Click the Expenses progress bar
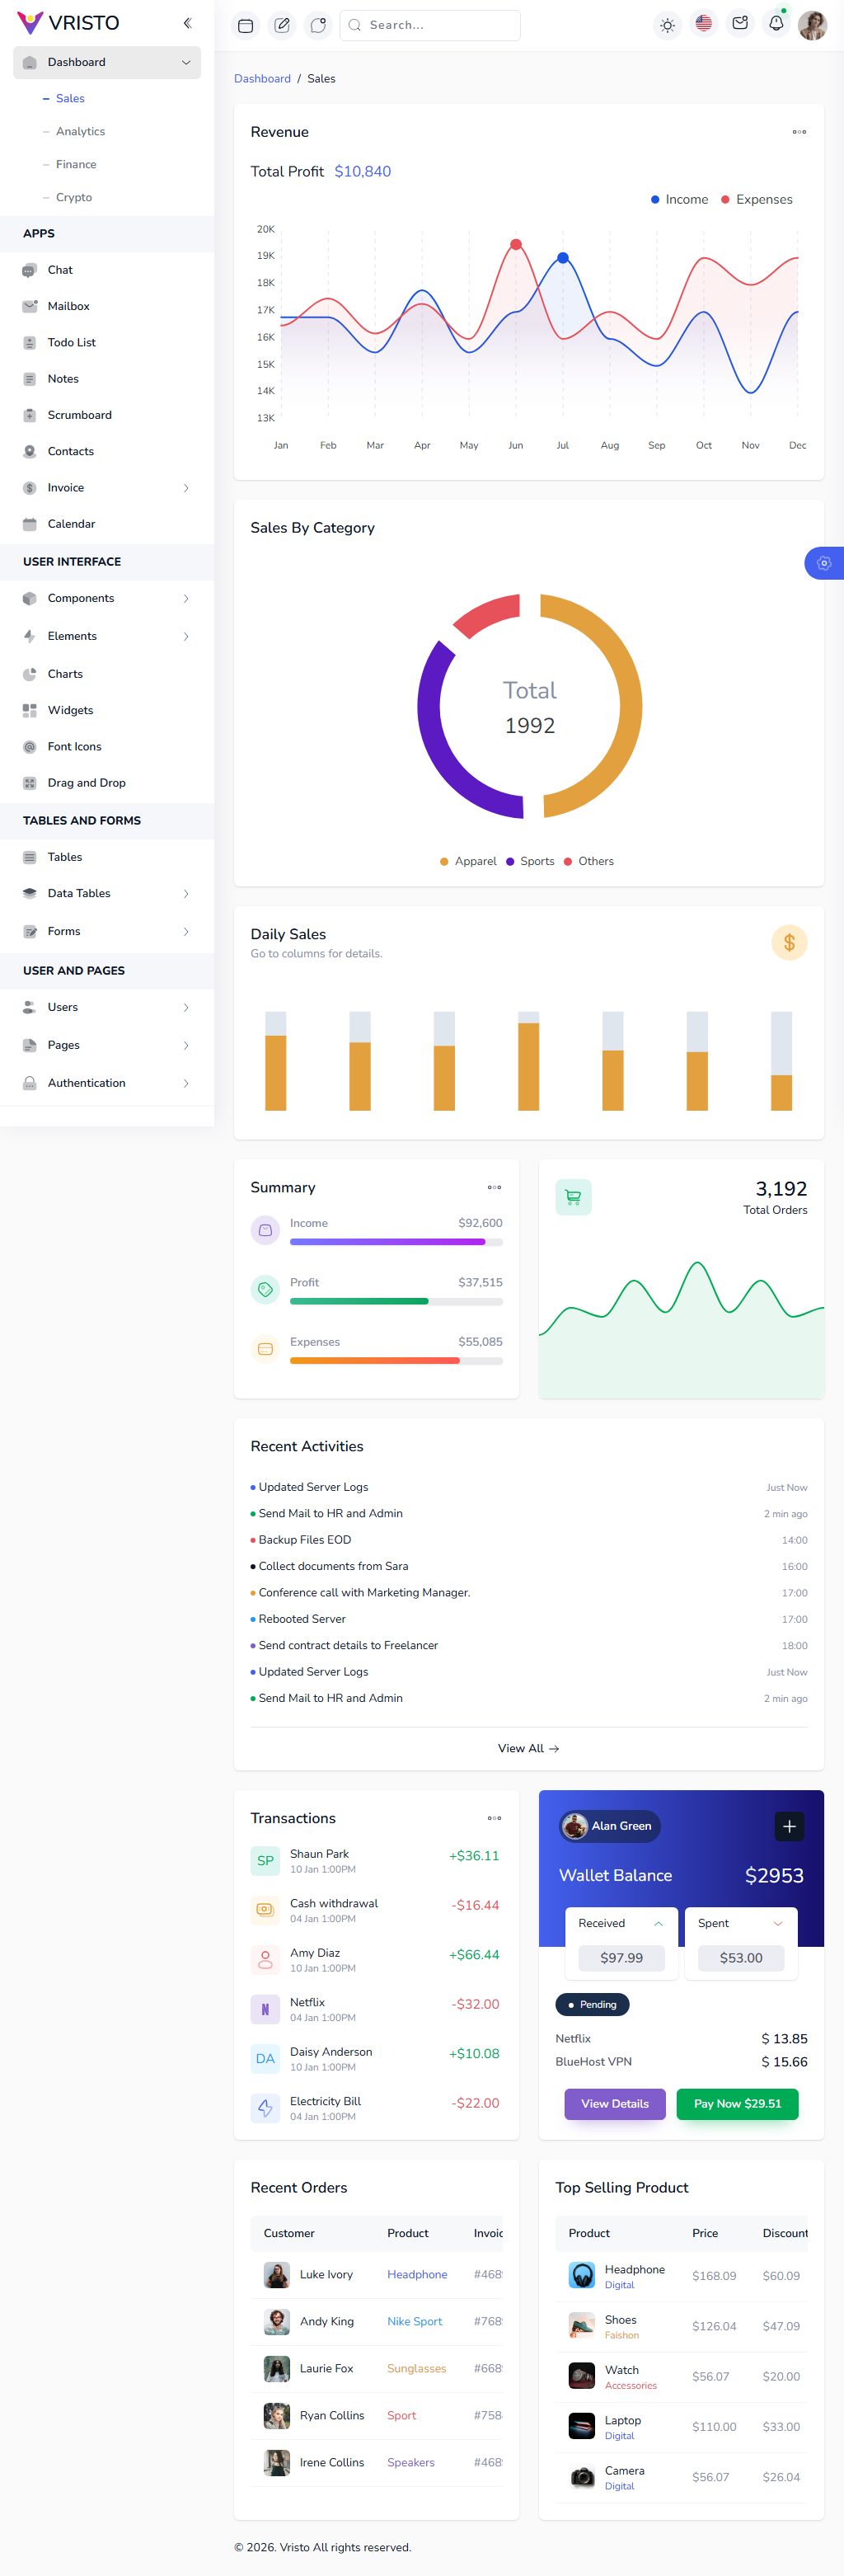The image size is (844, 2576). tap(396, 1361)
